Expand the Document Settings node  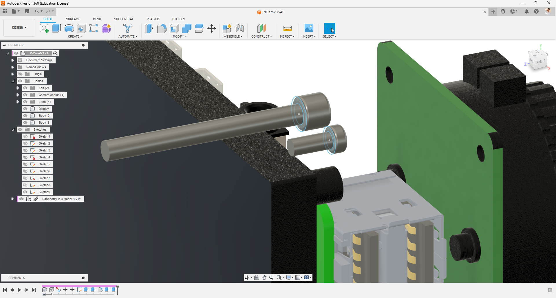pos(13,60)
